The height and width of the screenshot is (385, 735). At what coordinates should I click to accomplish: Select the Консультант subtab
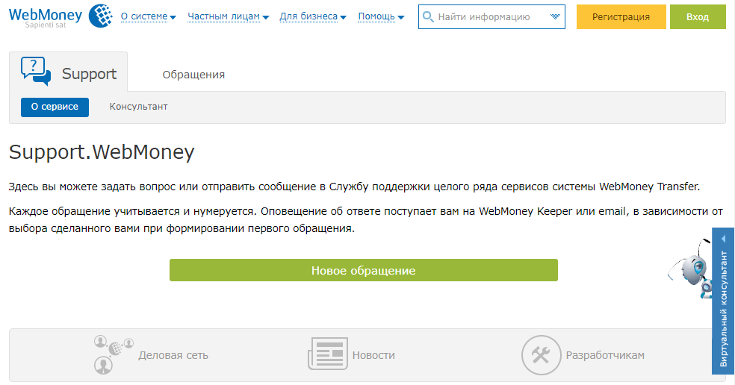point(138,107)
